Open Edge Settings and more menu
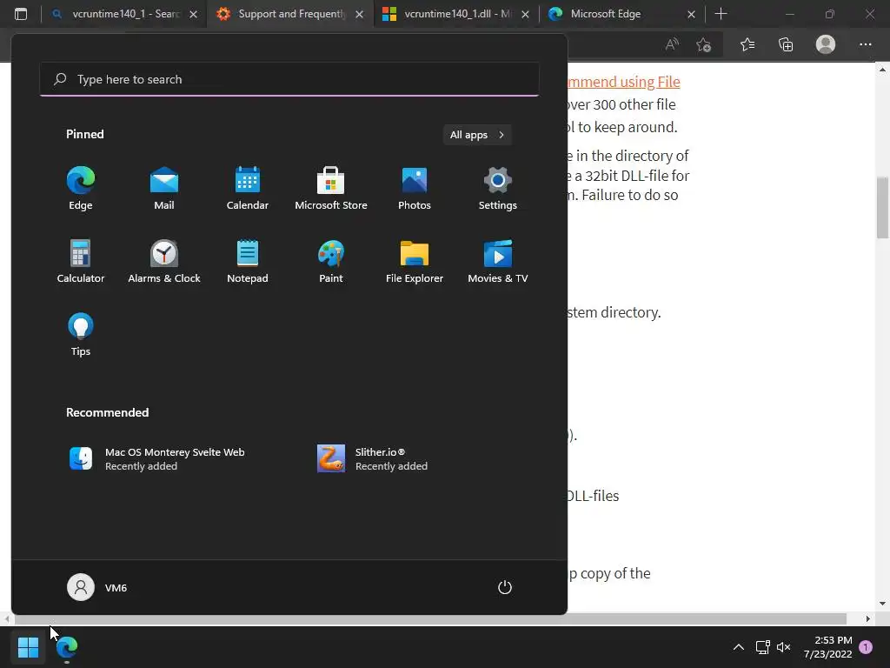 [x=865, y=44]
